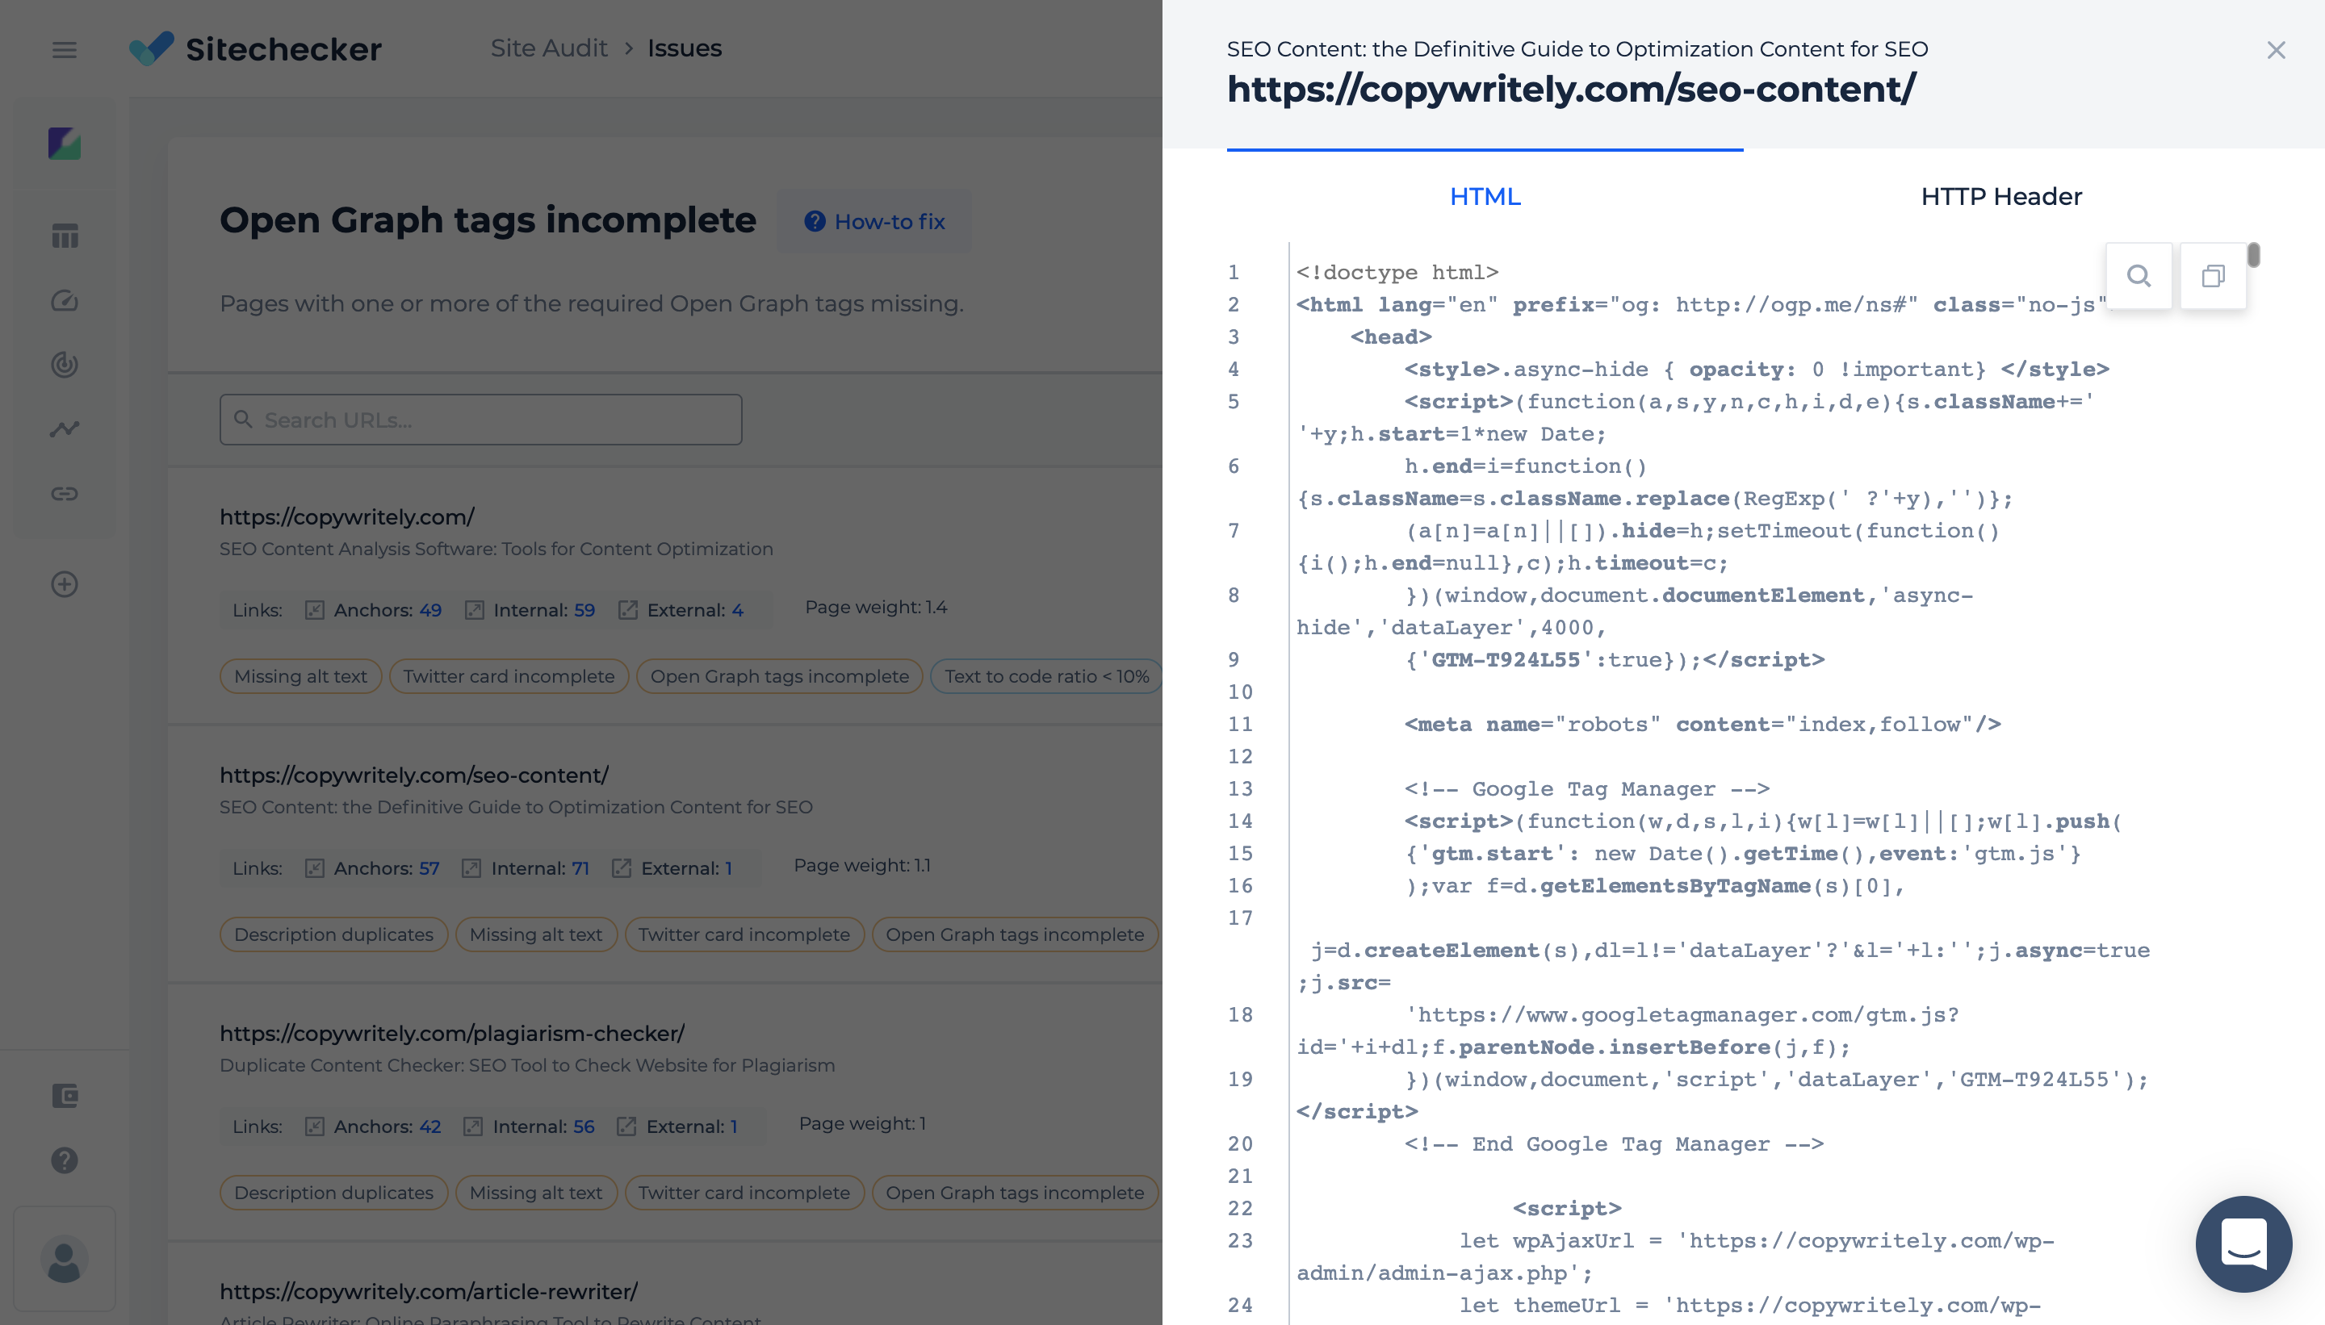Image resolution: width=2325 pixels, height=1325 pixels.
Task: Click the large copywritely.com/seo-content/ panel heading
Action: click(x=1571, y=90)
